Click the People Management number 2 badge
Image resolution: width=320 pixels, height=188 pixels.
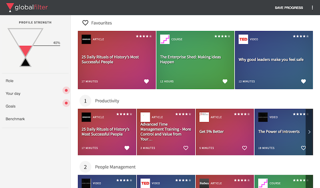pos(85,167)
